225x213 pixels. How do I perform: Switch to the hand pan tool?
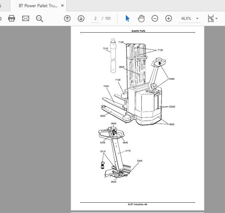tap(141, 19)
